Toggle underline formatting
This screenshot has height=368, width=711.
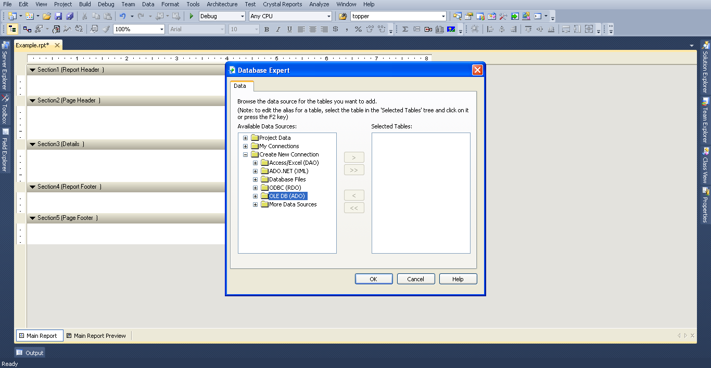tap(289, 29)
